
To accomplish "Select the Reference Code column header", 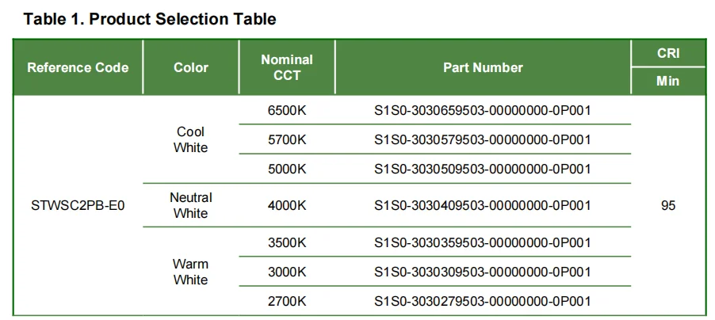I will tap(78, 67).
